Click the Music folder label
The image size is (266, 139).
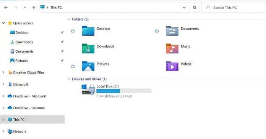click(x=185, y=46)
